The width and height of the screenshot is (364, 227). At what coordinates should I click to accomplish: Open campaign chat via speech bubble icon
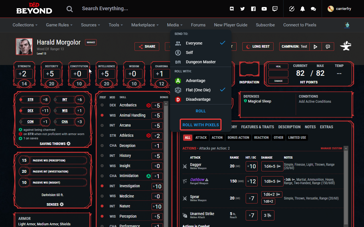328,47
